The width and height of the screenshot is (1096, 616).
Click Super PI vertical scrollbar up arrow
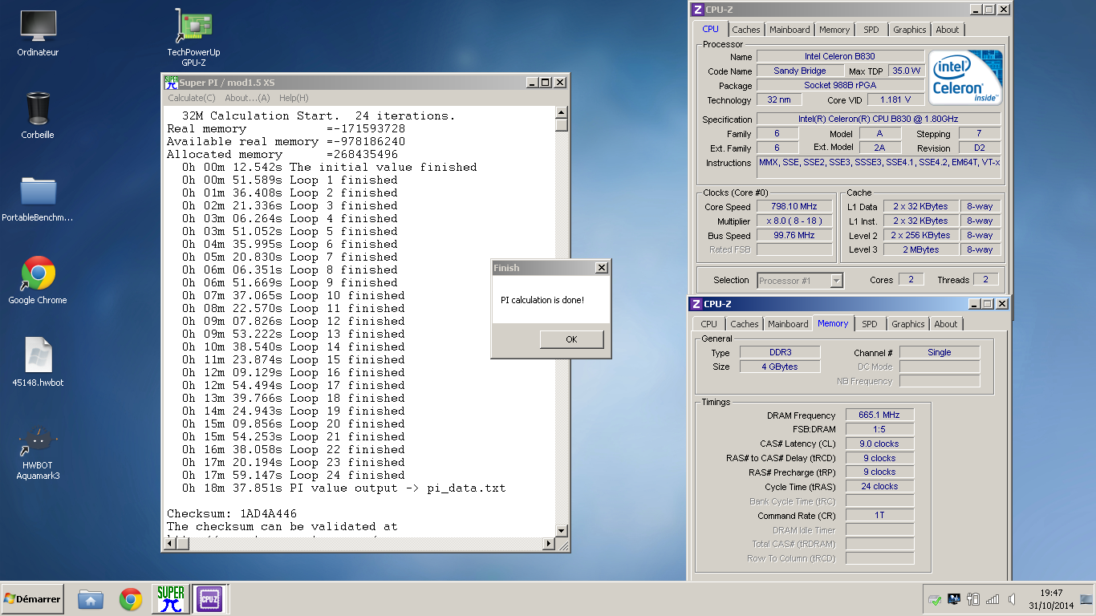pyautogui.click(x=562, y=113)
